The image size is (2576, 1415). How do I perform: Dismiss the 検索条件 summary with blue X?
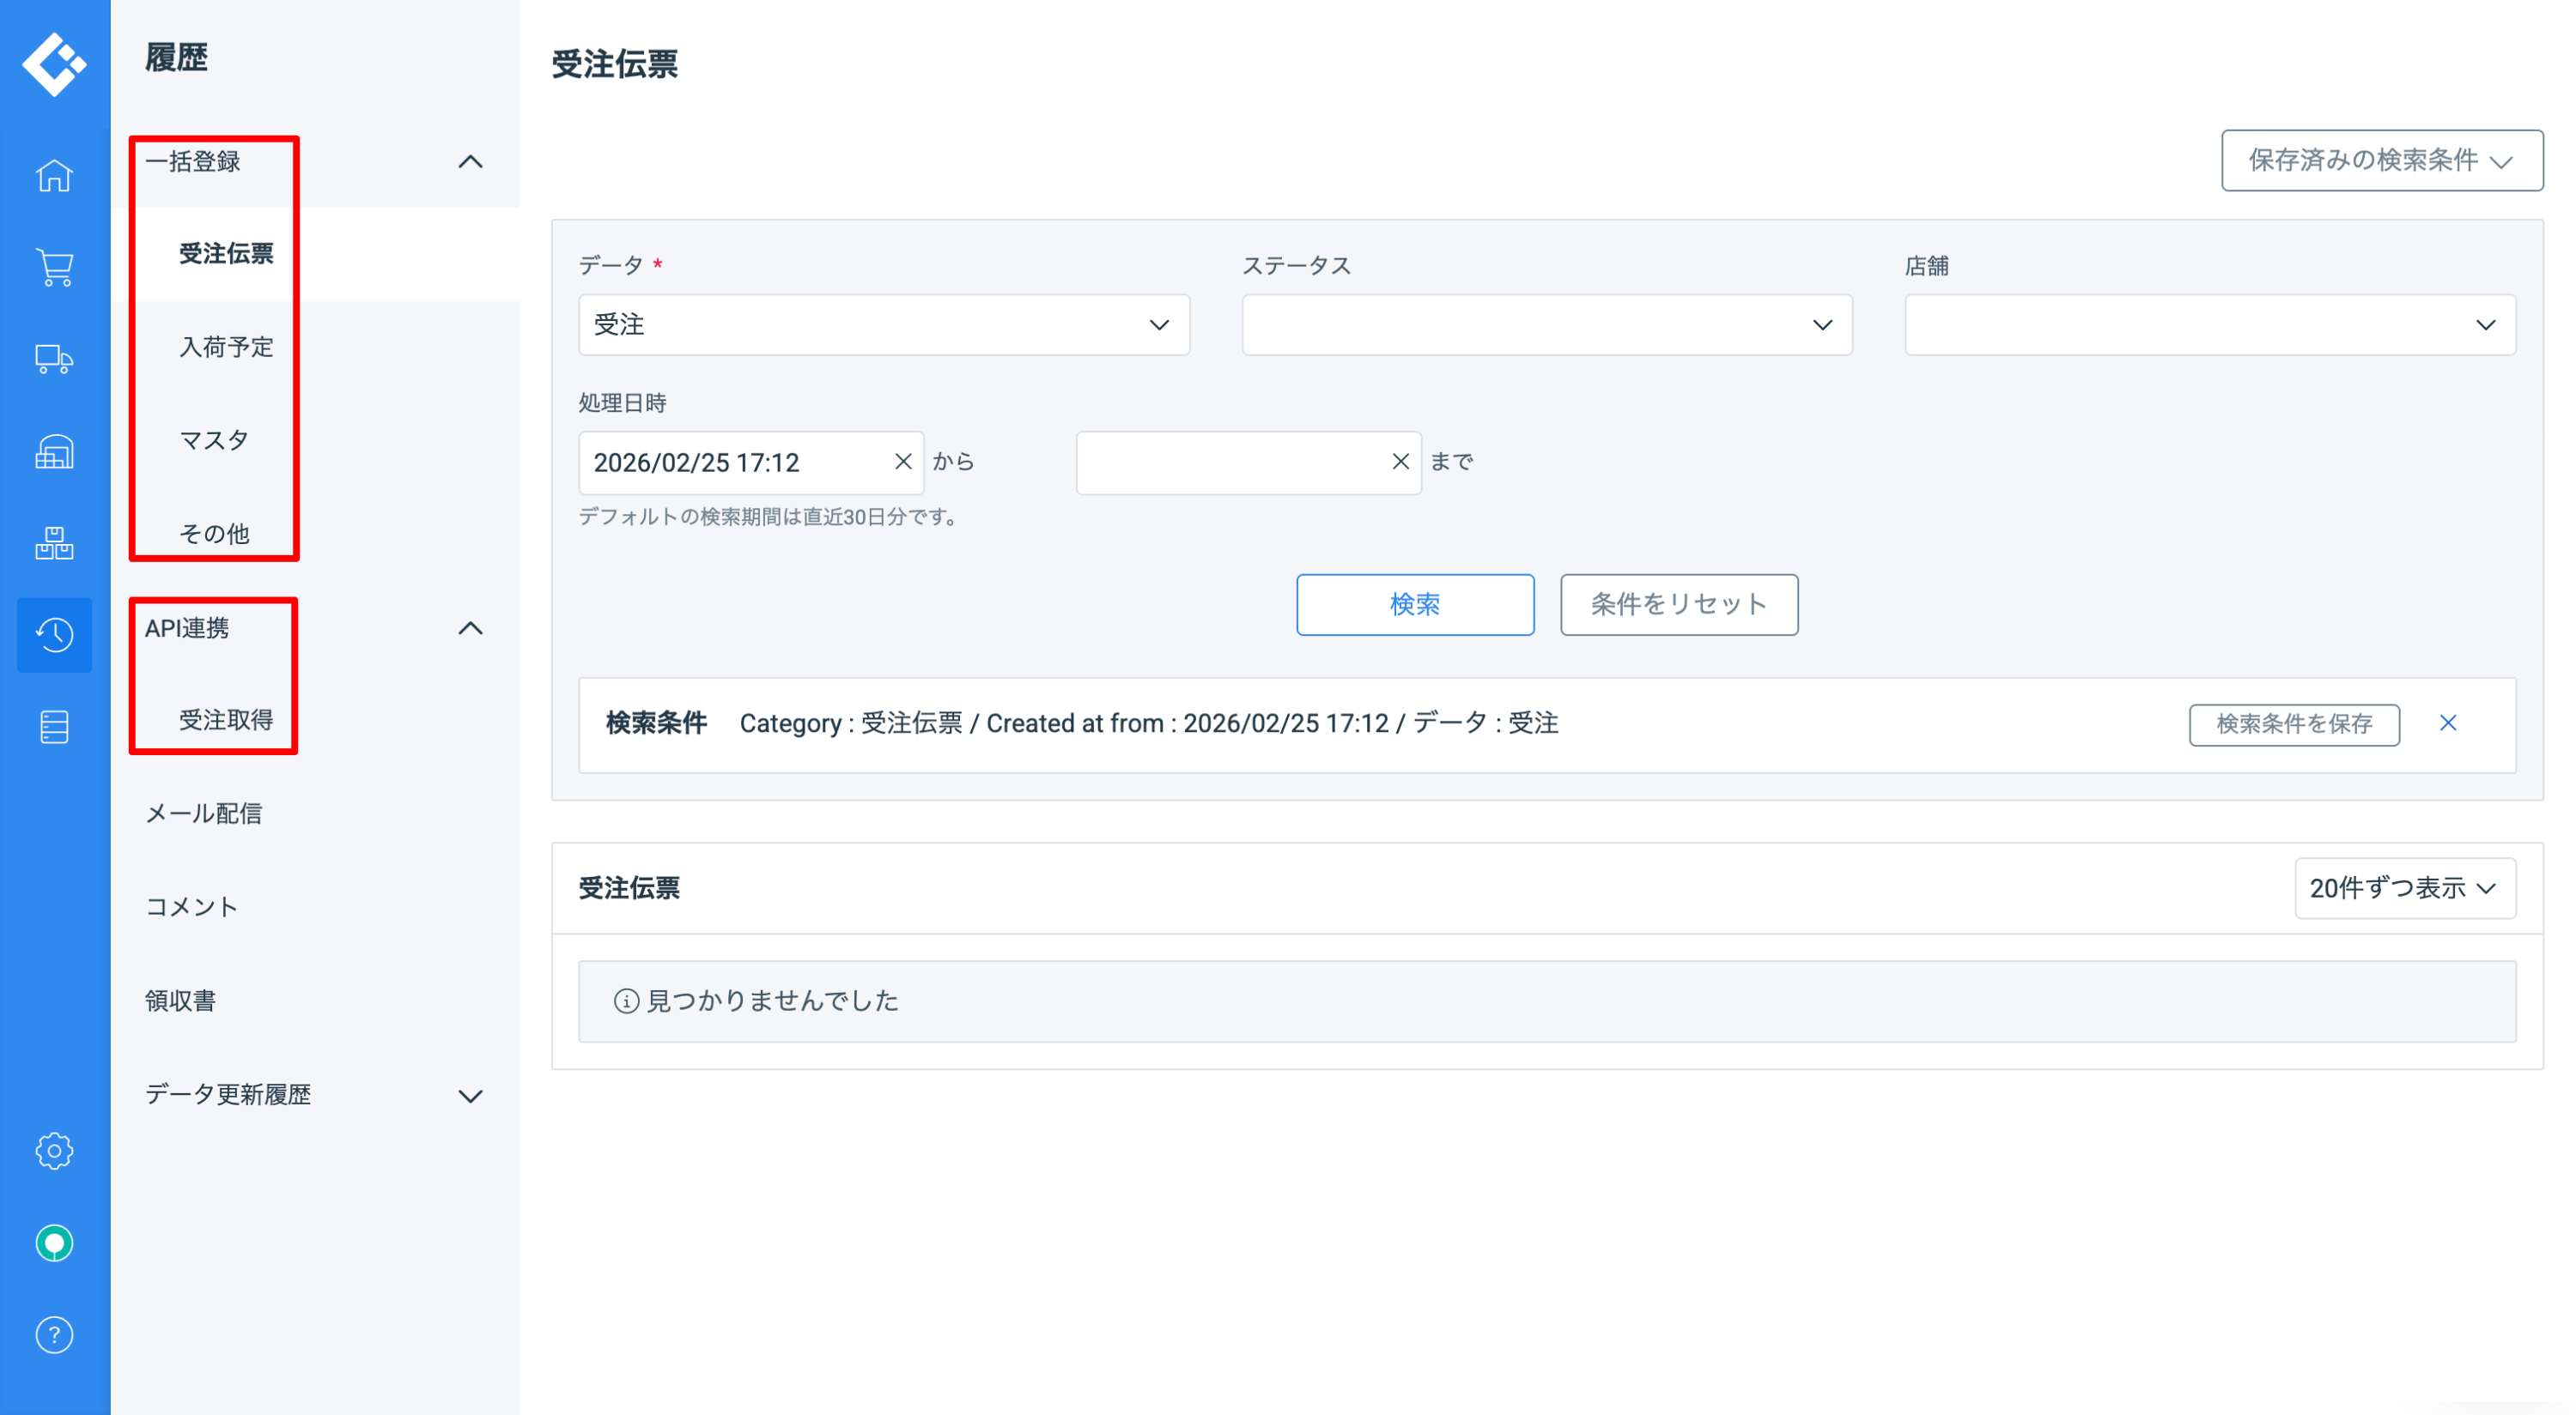click(x=2447, y=723)
